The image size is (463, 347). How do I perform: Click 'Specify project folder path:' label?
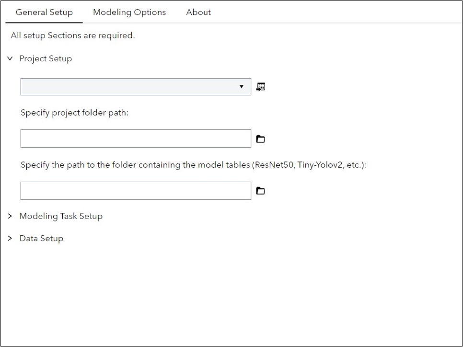pos(75,113)
